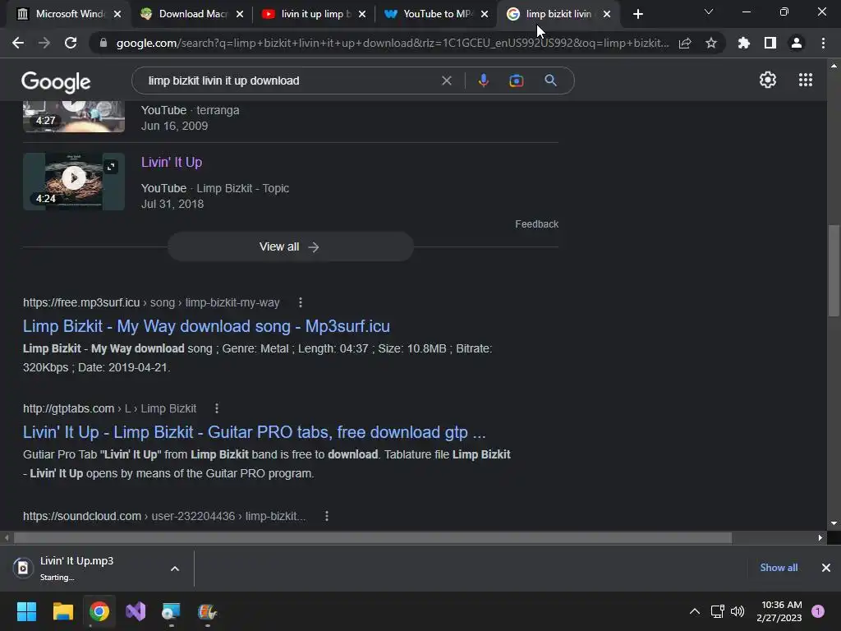The height and width of the screenshot is (631, 841).
Task: Close the Download Macro tab
Action: (240, 14)
